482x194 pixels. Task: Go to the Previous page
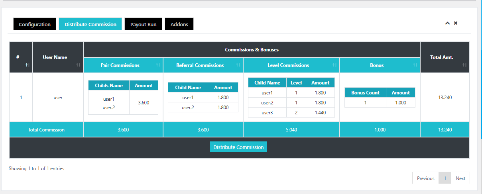pyautogui.click(x=425, y=178)
